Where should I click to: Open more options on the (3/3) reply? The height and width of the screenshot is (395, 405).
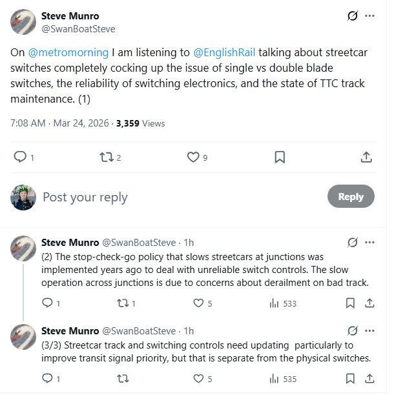click(369, 330)
